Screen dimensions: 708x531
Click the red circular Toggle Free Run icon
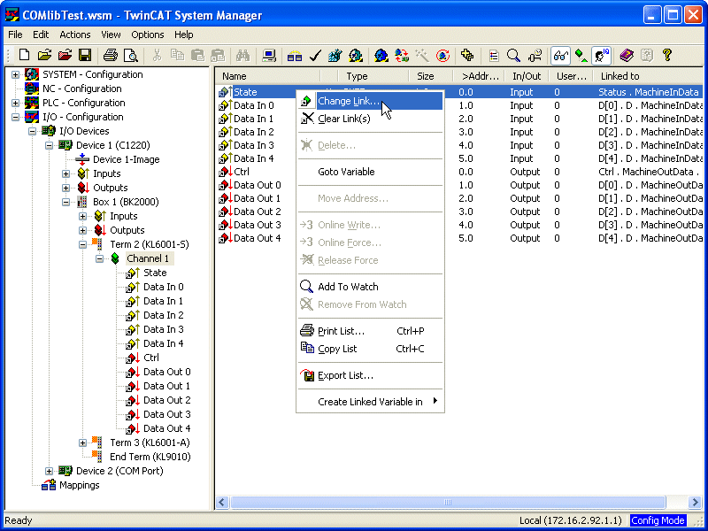[x=442, y=56]
